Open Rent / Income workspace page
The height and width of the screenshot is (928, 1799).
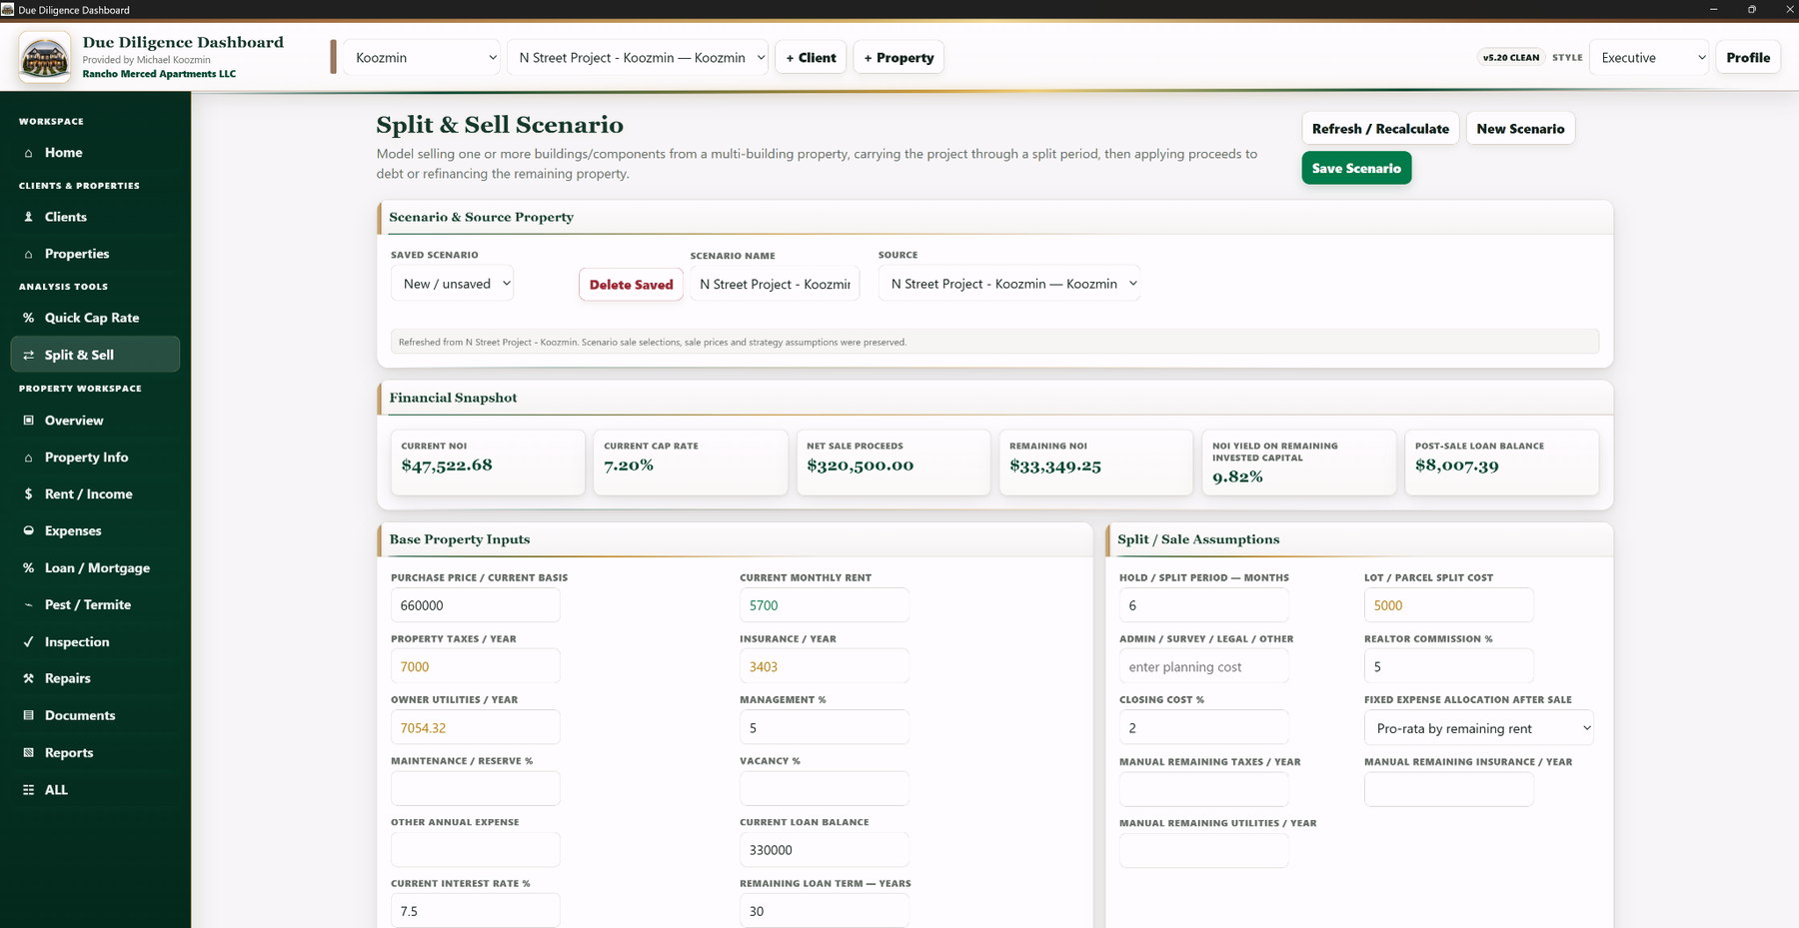point(95,494)
